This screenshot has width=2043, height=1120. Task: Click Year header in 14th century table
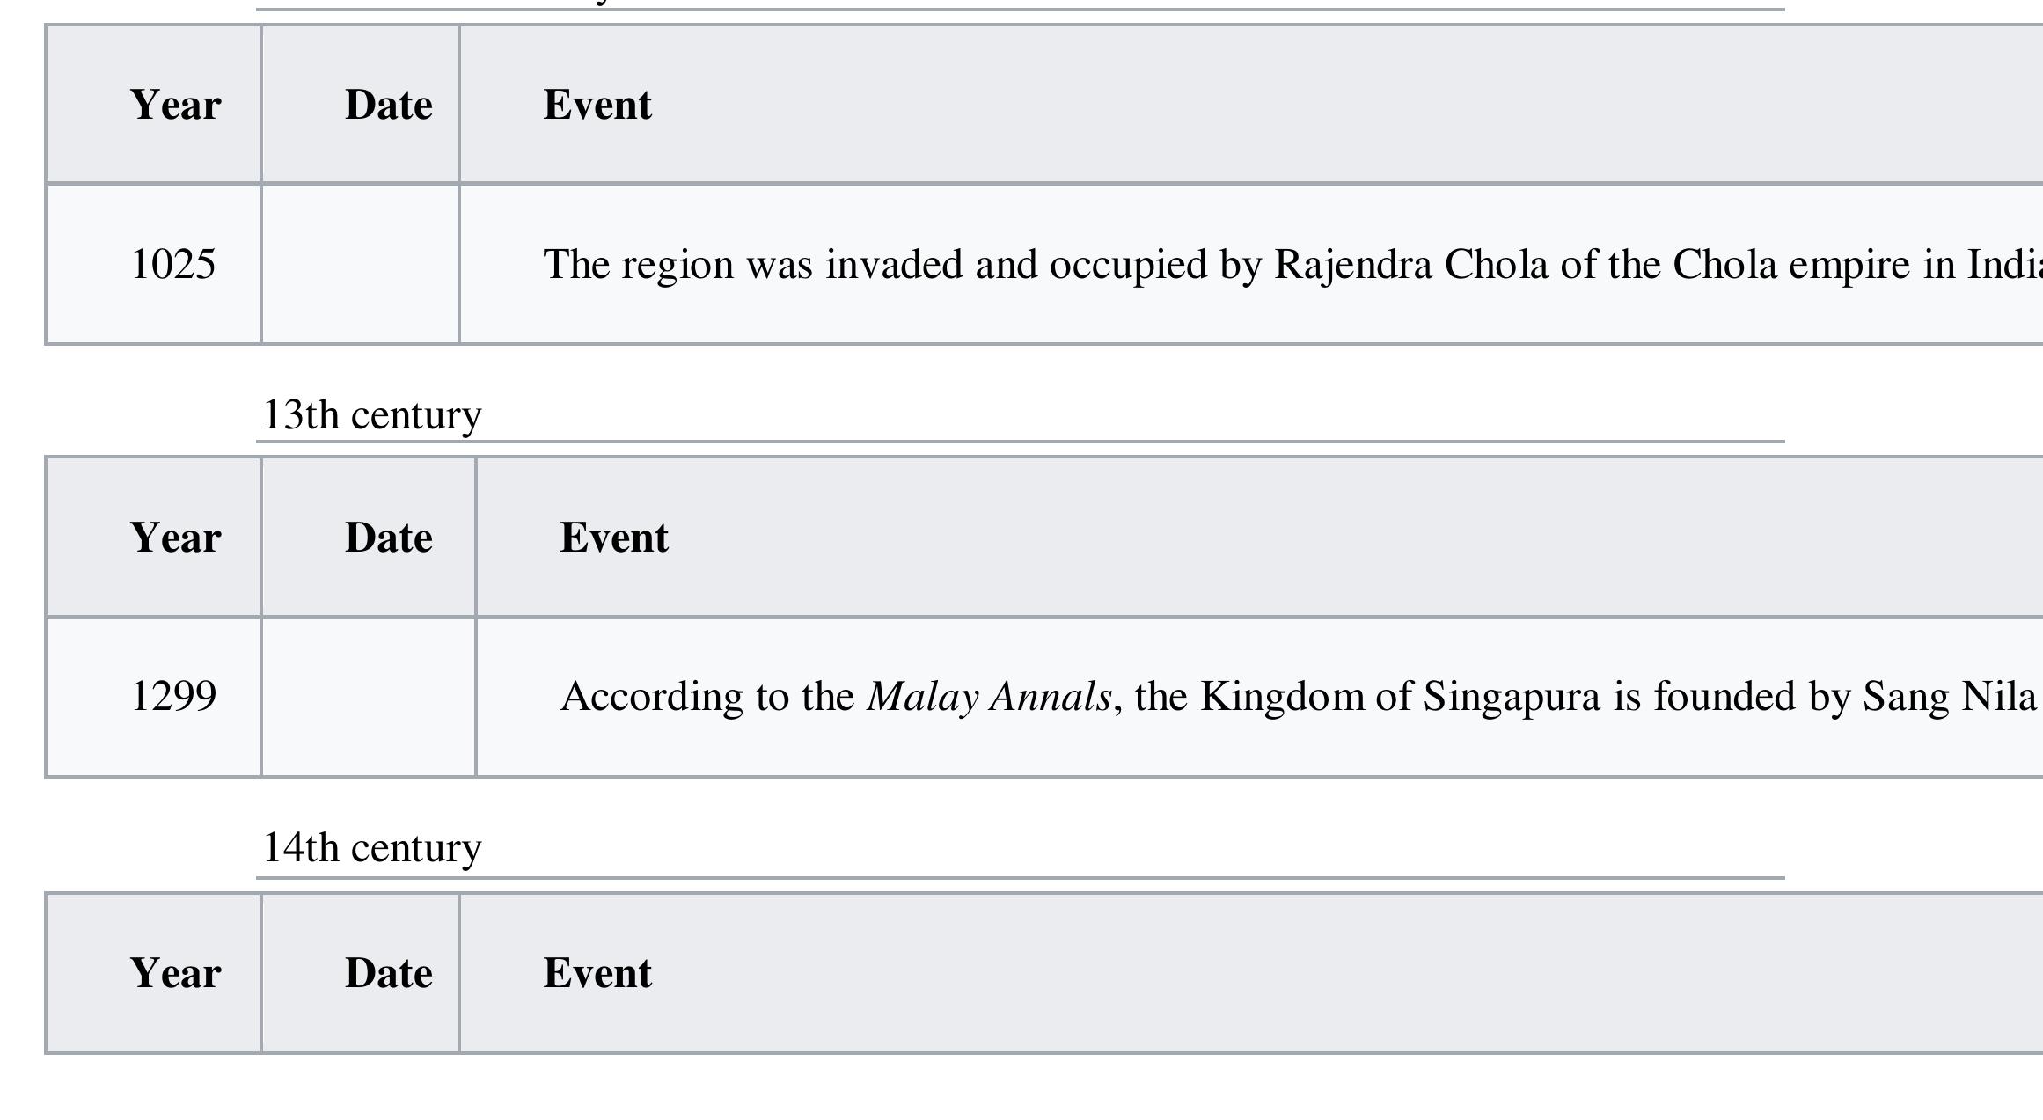point(175,973)
